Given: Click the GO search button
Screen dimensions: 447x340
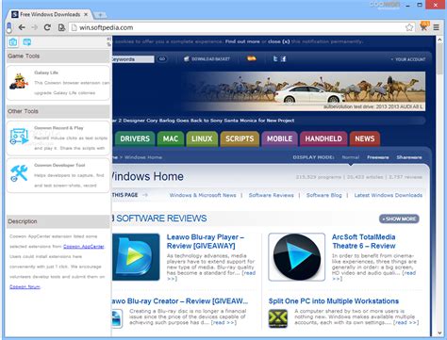Looking at the screenshot, I should 162,59.
